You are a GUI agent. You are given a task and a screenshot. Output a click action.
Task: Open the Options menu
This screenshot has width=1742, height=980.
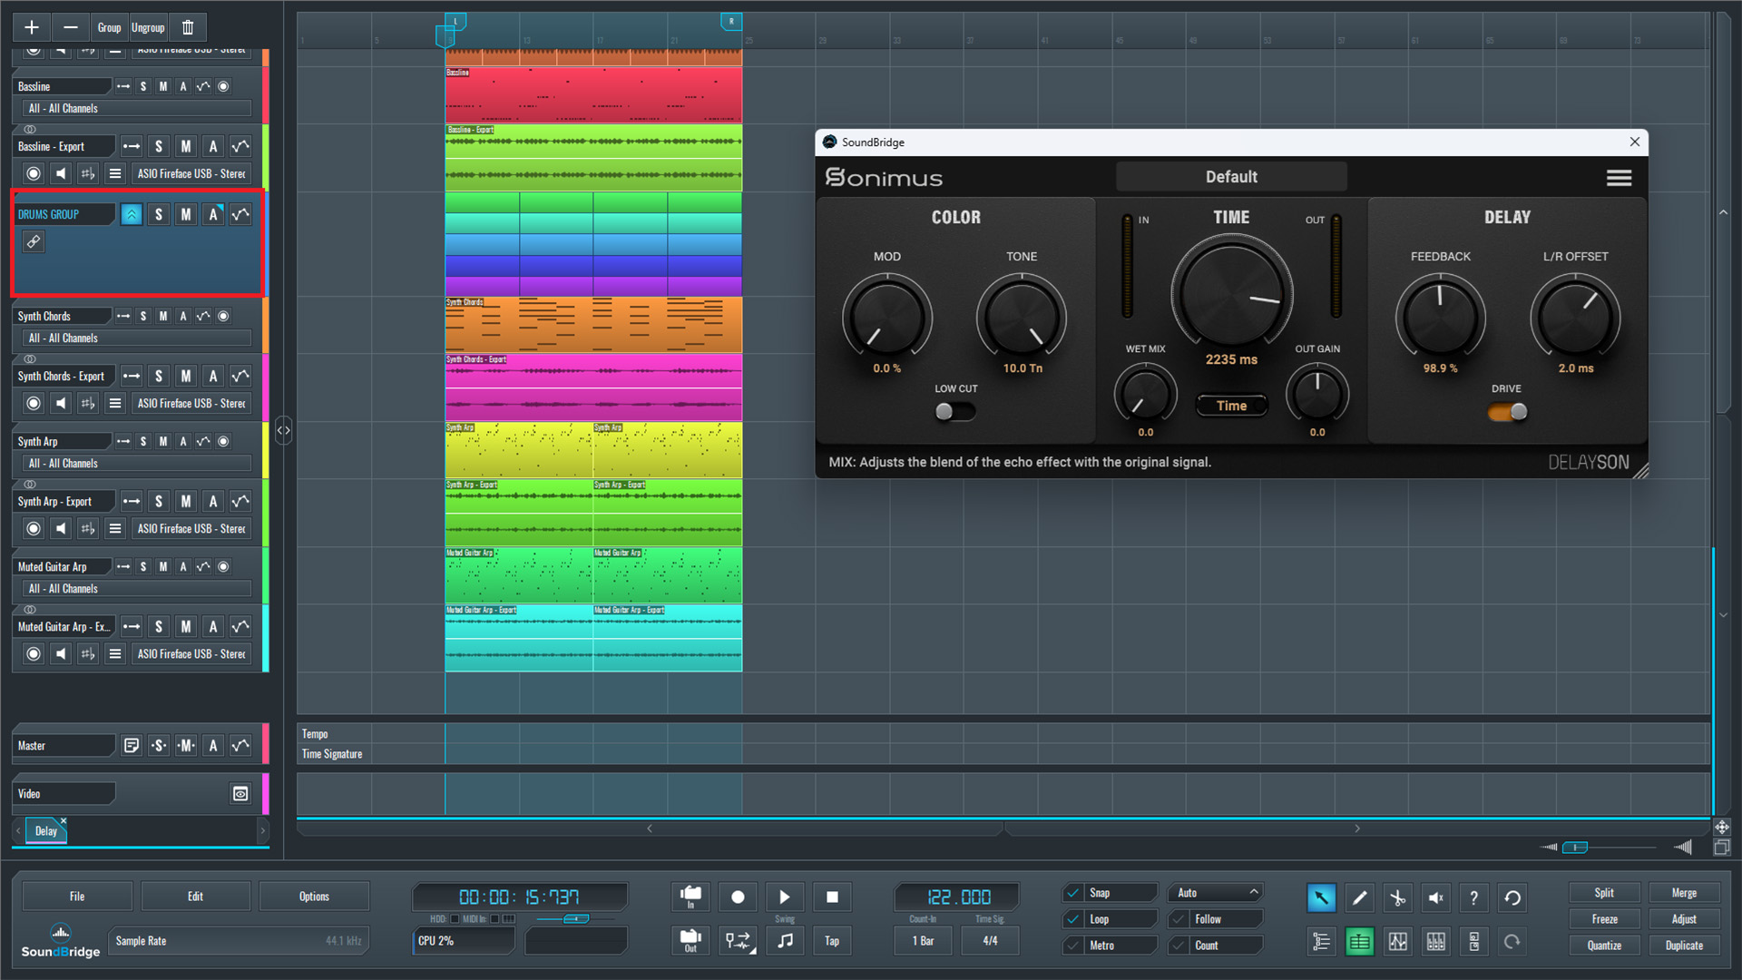click(x=314, y=897)
